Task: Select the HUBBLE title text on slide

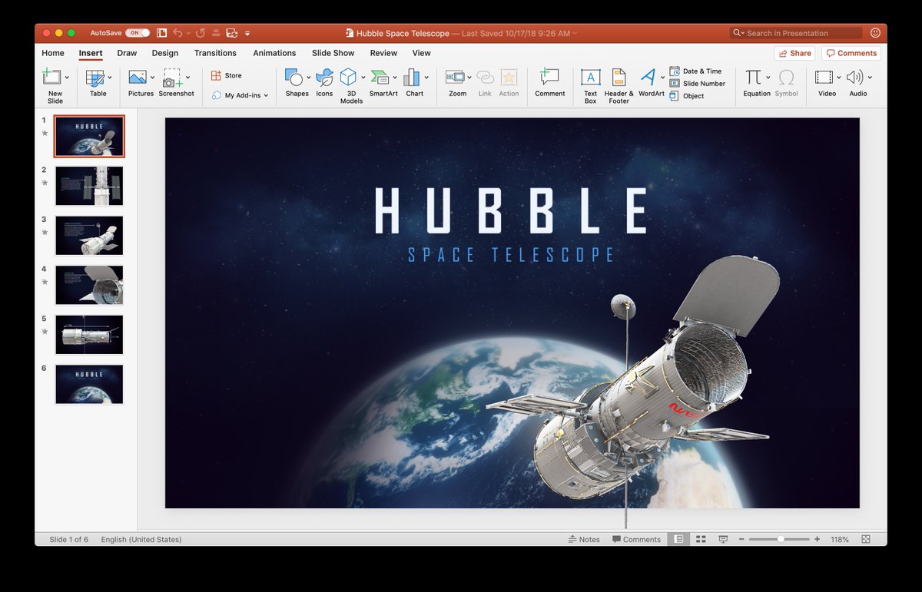Action: tap(512, 210)
